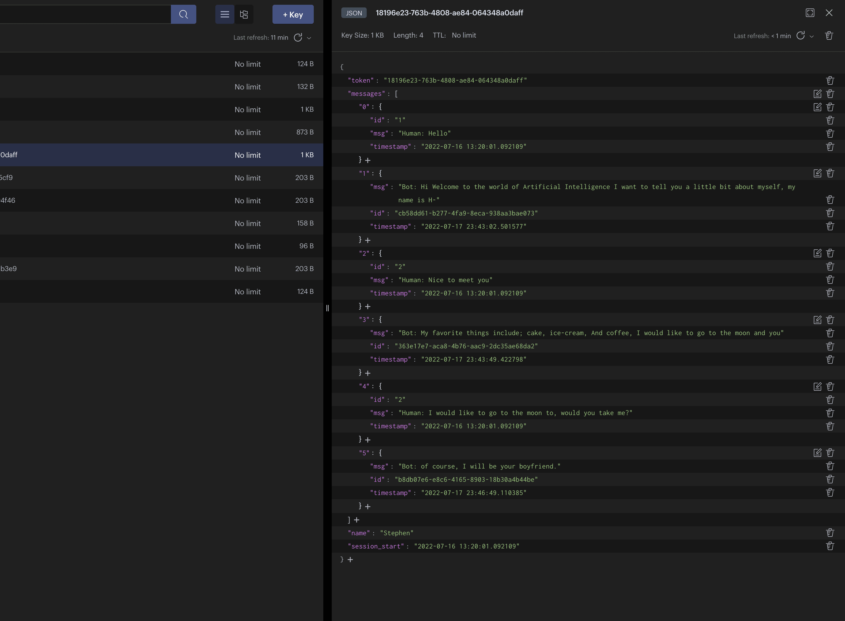845x621 pixels.
Task: Delete message object "2"
Action: point(830,253)
